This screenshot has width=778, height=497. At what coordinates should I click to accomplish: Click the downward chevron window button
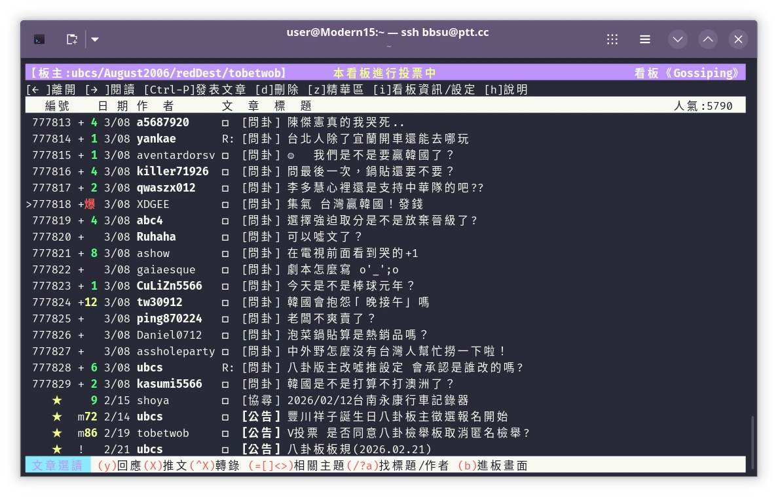point(678,39)
